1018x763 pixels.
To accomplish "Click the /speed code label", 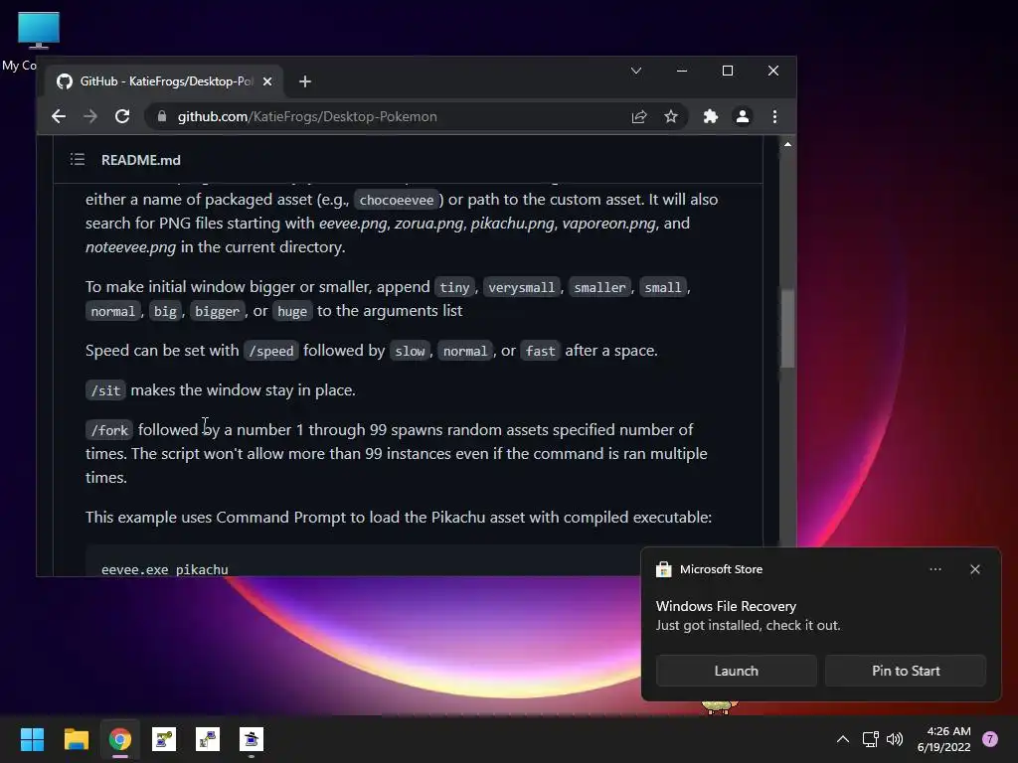I will (271, 351).
